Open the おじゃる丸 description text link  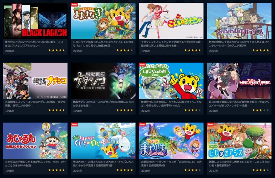(35, 164)
